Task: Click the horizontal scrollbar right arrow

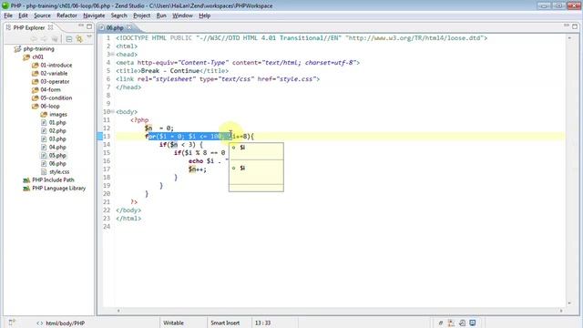Action: point(561,311)
